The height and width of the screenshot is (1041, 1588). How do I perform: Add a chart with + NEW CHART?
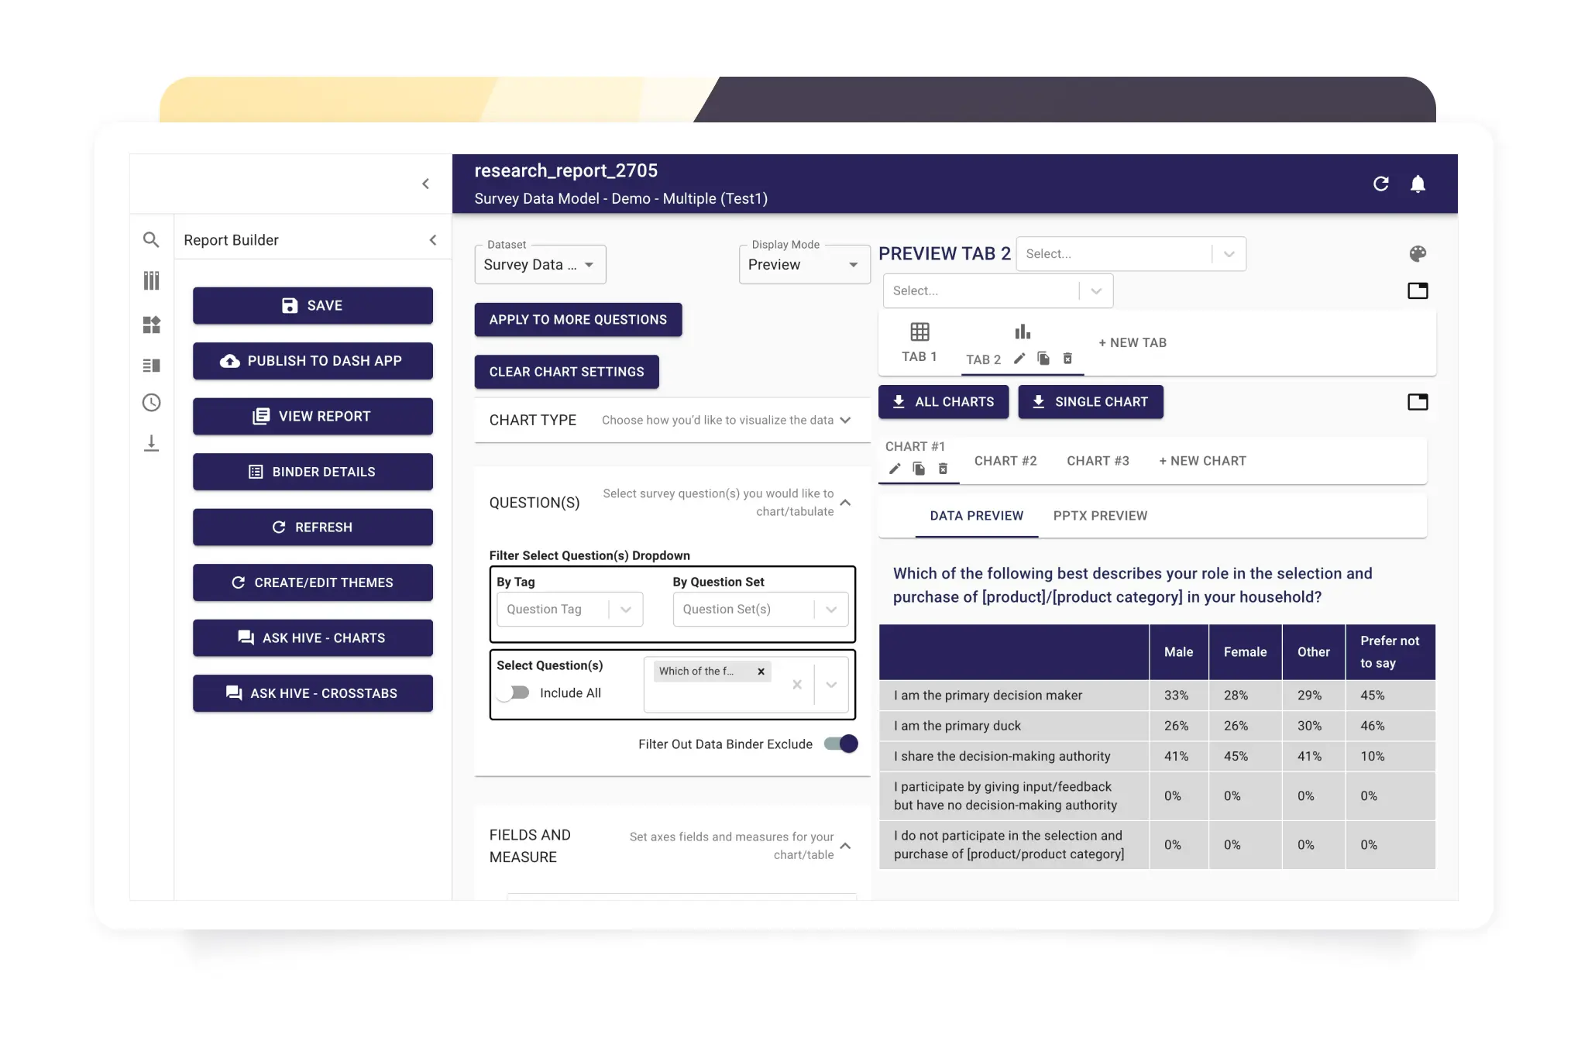tap(1202, 461)
